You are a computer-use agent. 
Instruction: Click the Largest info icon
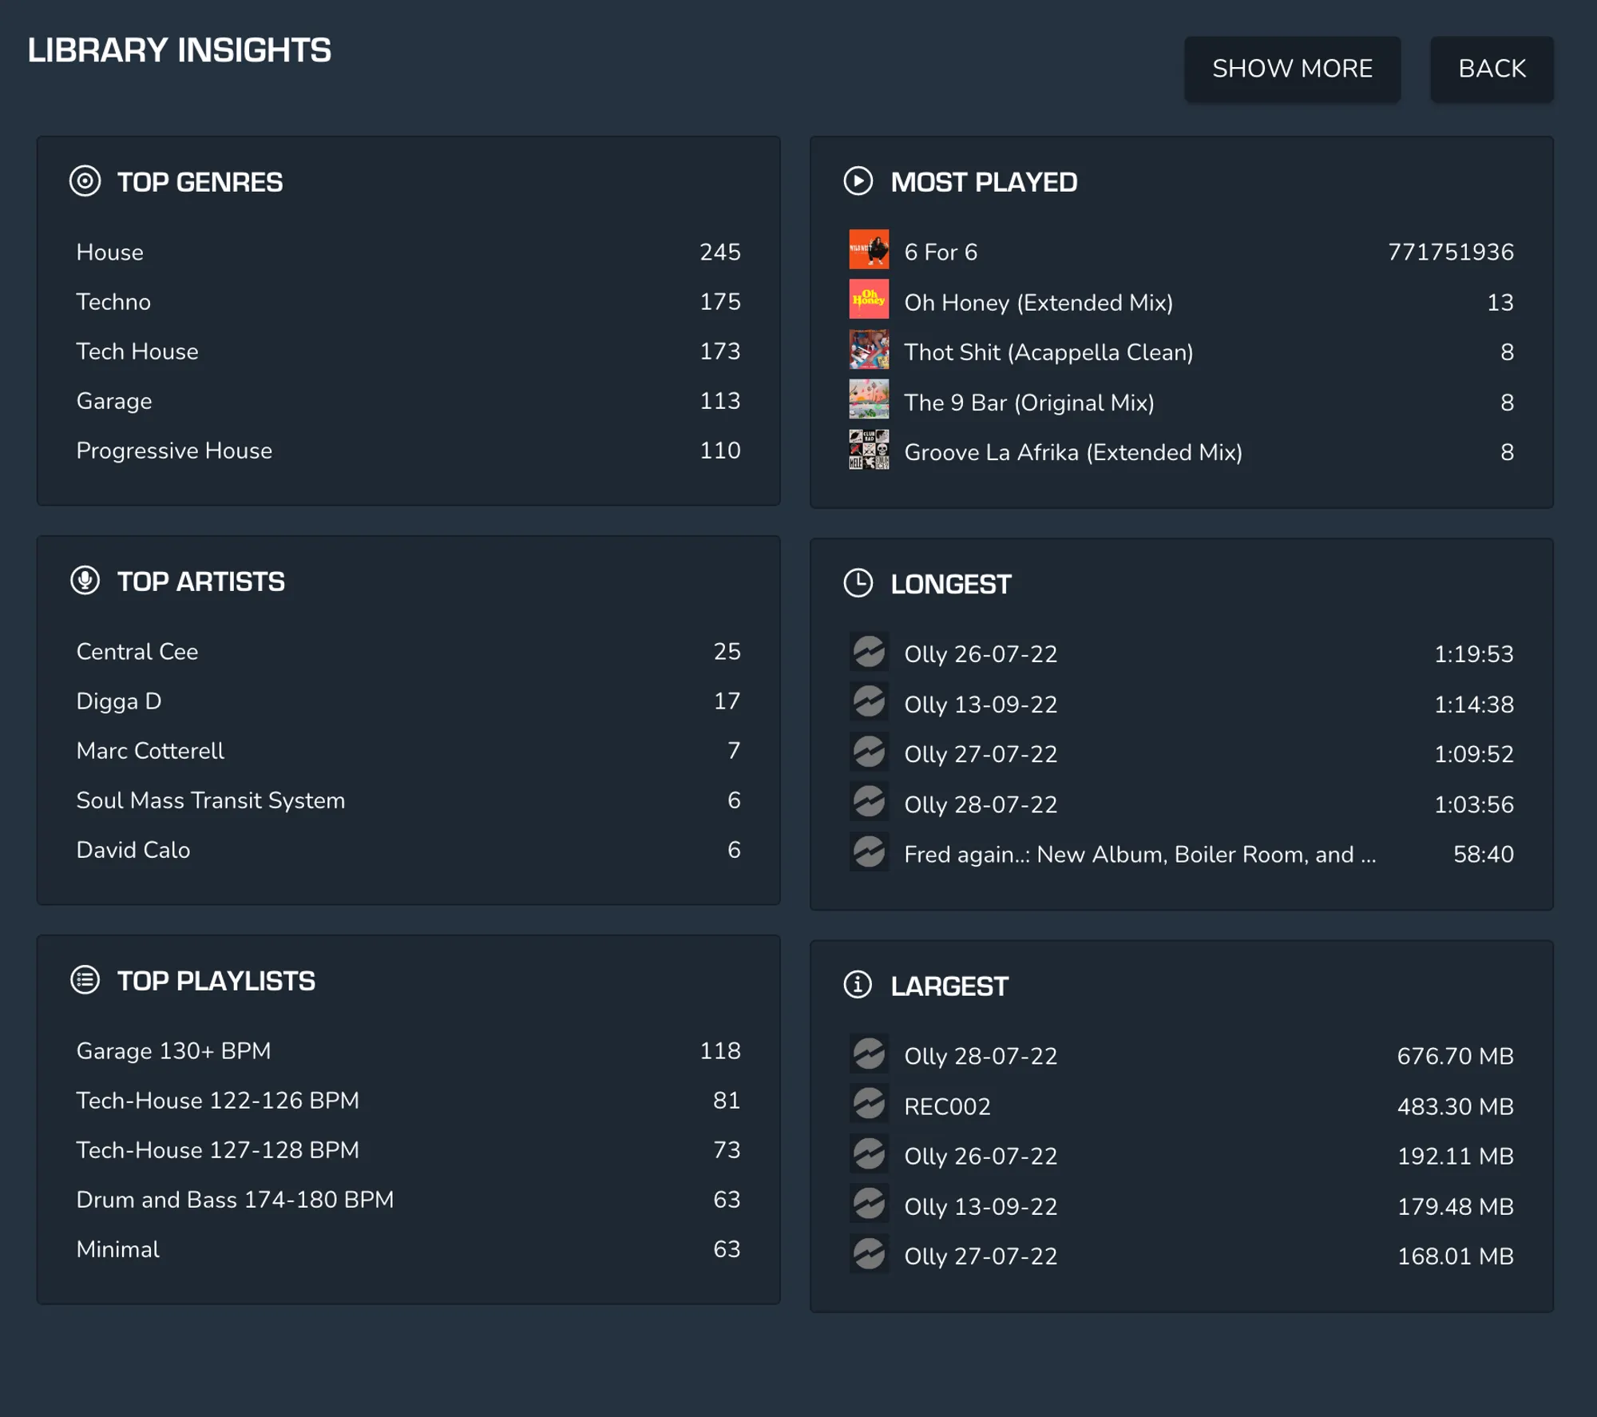click(858, 985)
